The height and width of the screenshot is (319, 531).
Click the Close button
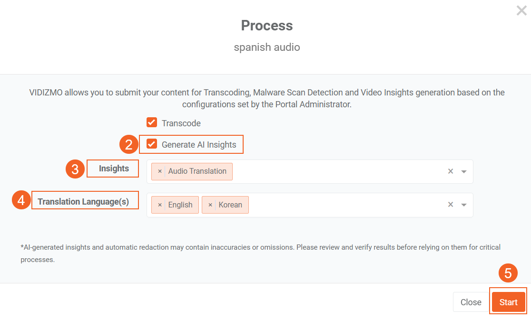point(471,302)
